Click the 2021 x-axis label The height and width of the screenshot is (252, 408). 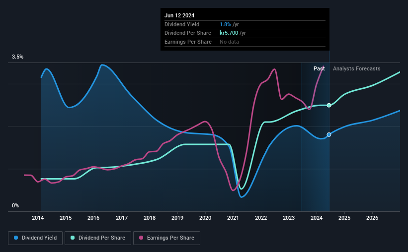point(233,218)
